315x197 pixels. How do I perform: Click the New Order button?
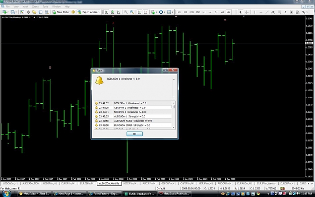pyautogui.click(x=61, y=12)
